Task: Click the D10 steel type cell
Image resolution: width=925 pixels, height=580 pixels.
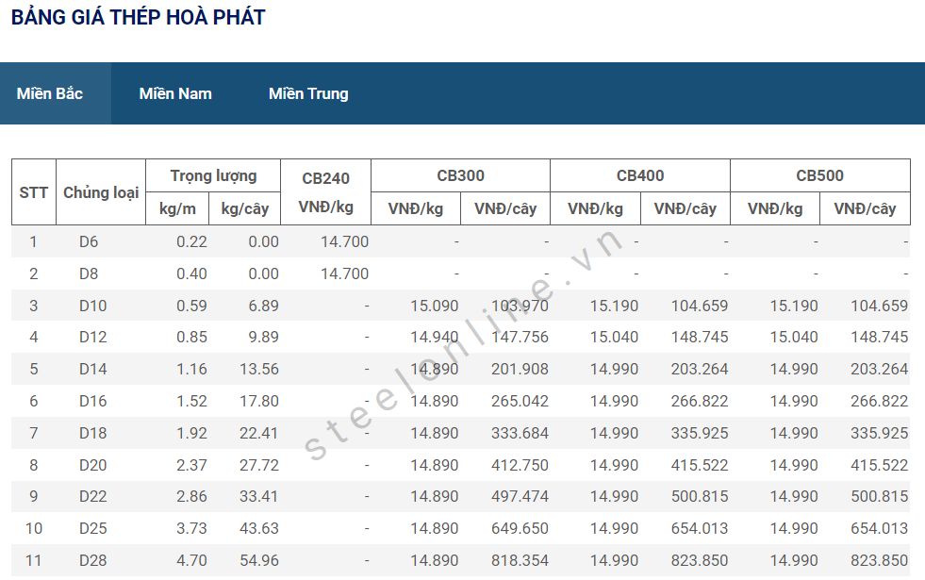Action: point(93,306)
